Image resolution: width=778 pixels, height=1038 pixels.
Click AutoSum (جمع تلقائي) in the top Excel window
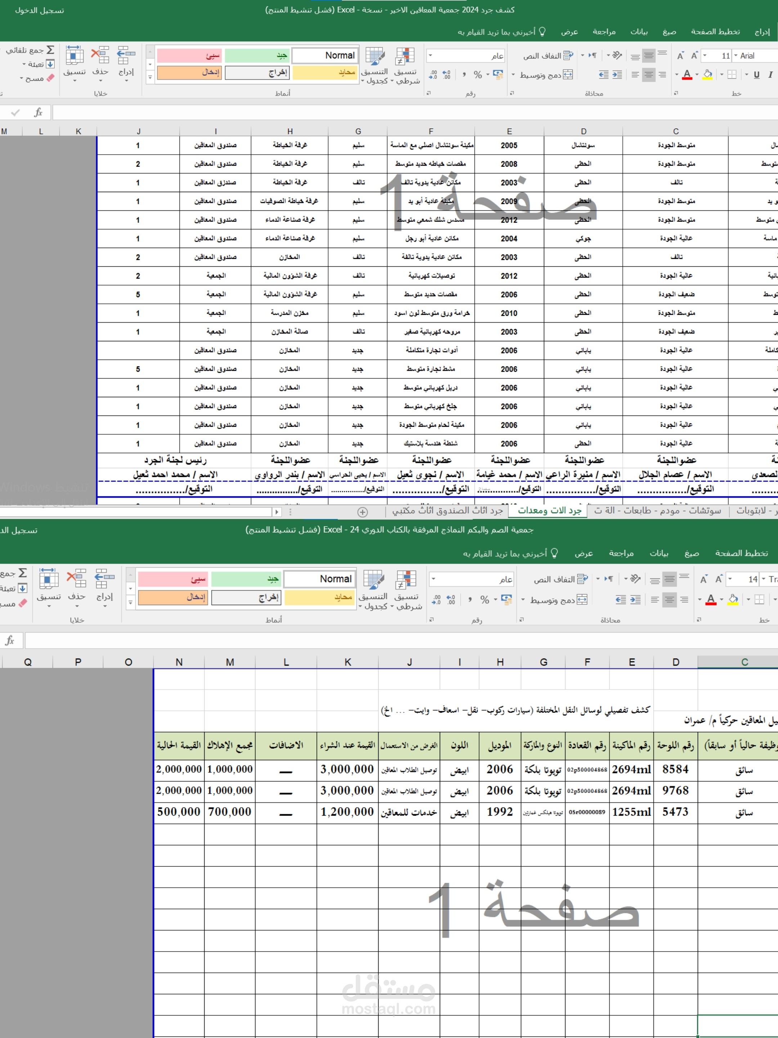pyautogui.click(x=31, y=50)
